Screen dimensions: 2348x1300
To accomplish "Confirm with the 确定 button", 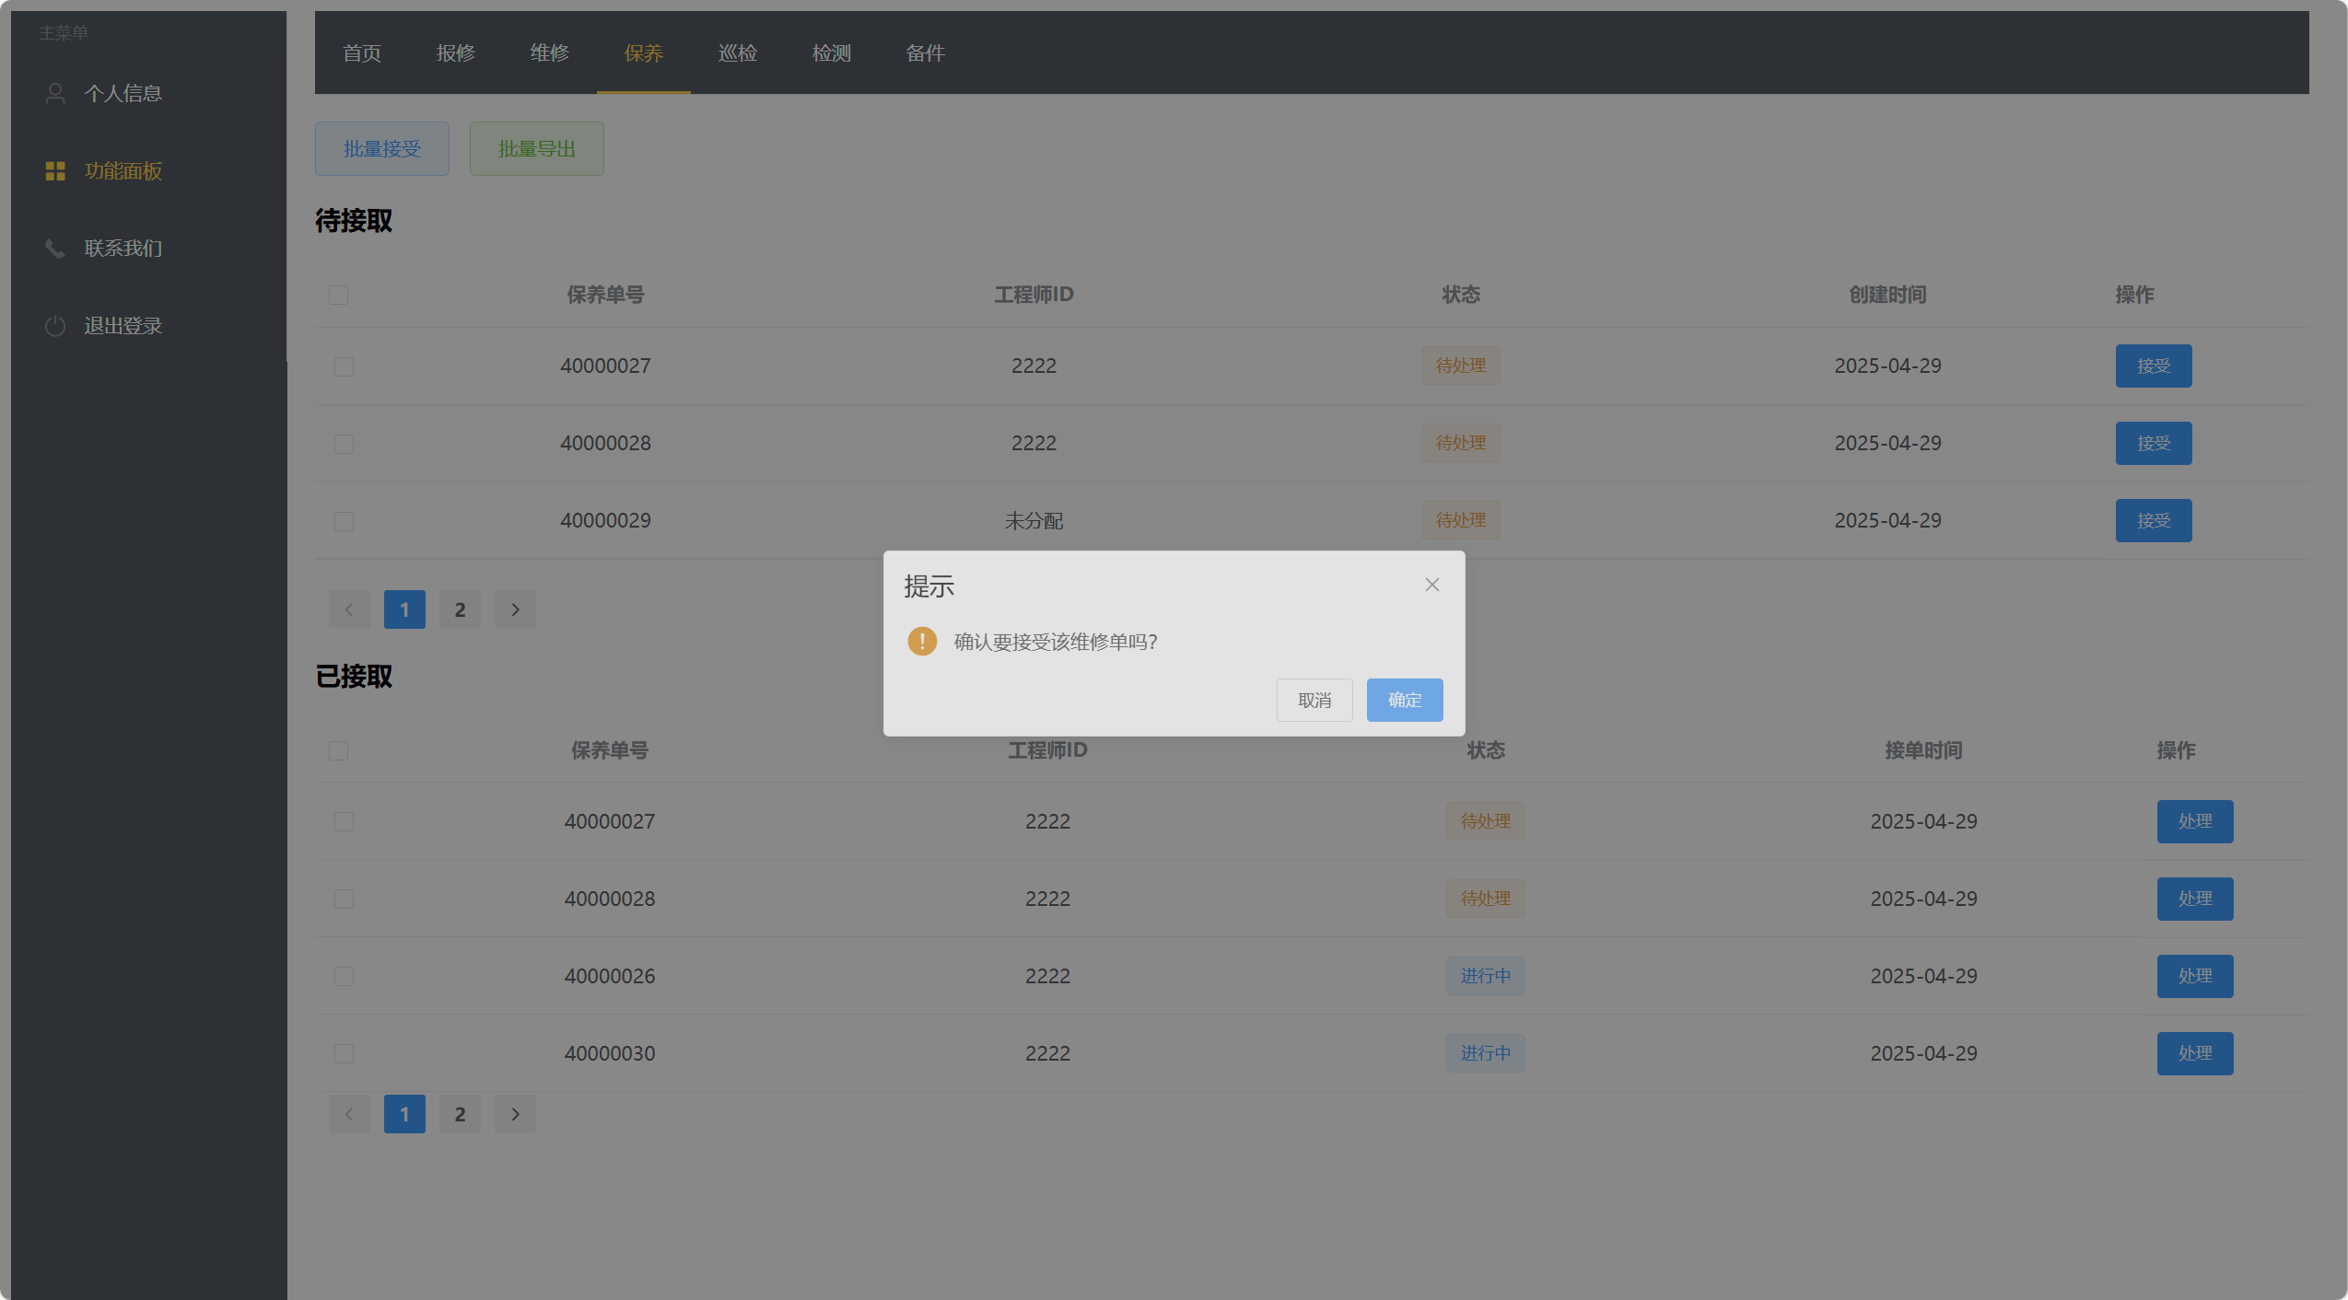I will point(1404,700).
